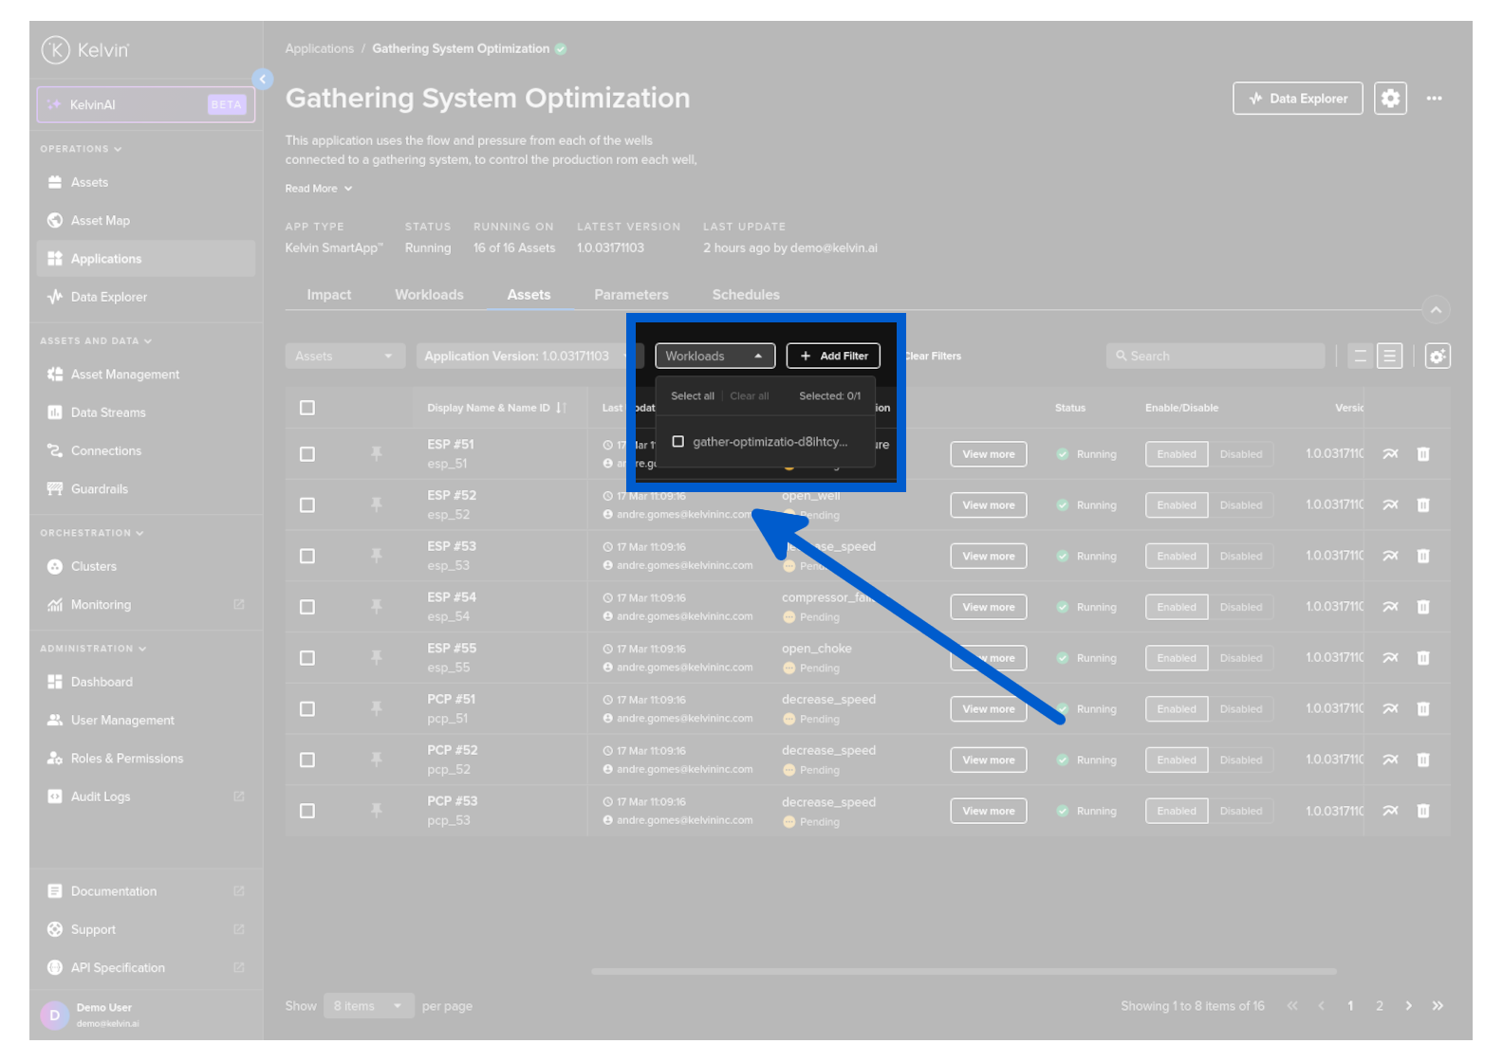The height and width of the screenshot is (1062, 1503).
Task: Collapse the Workloads filter dropdown
Action: click(x=714, y=357)
